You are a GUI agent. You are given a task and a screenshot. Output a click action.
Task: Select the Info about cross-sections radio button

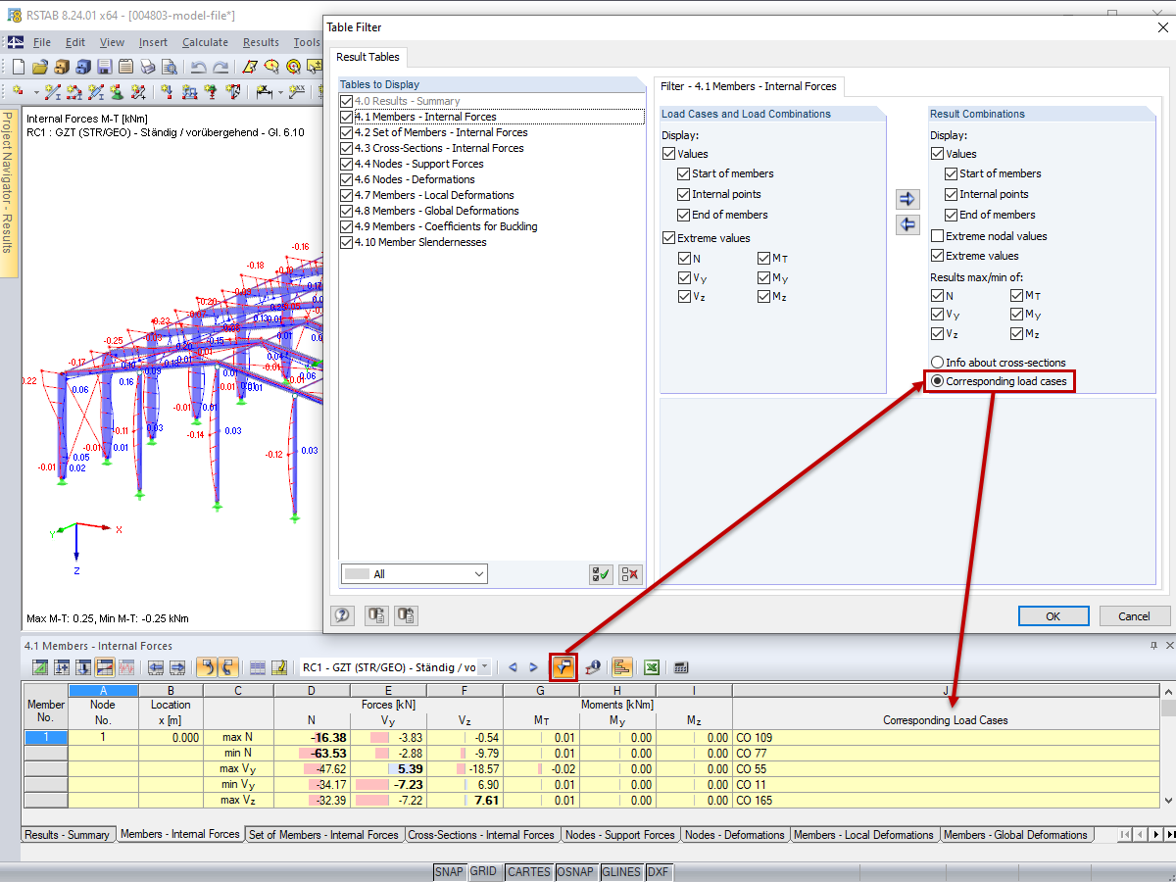point(937,362)
